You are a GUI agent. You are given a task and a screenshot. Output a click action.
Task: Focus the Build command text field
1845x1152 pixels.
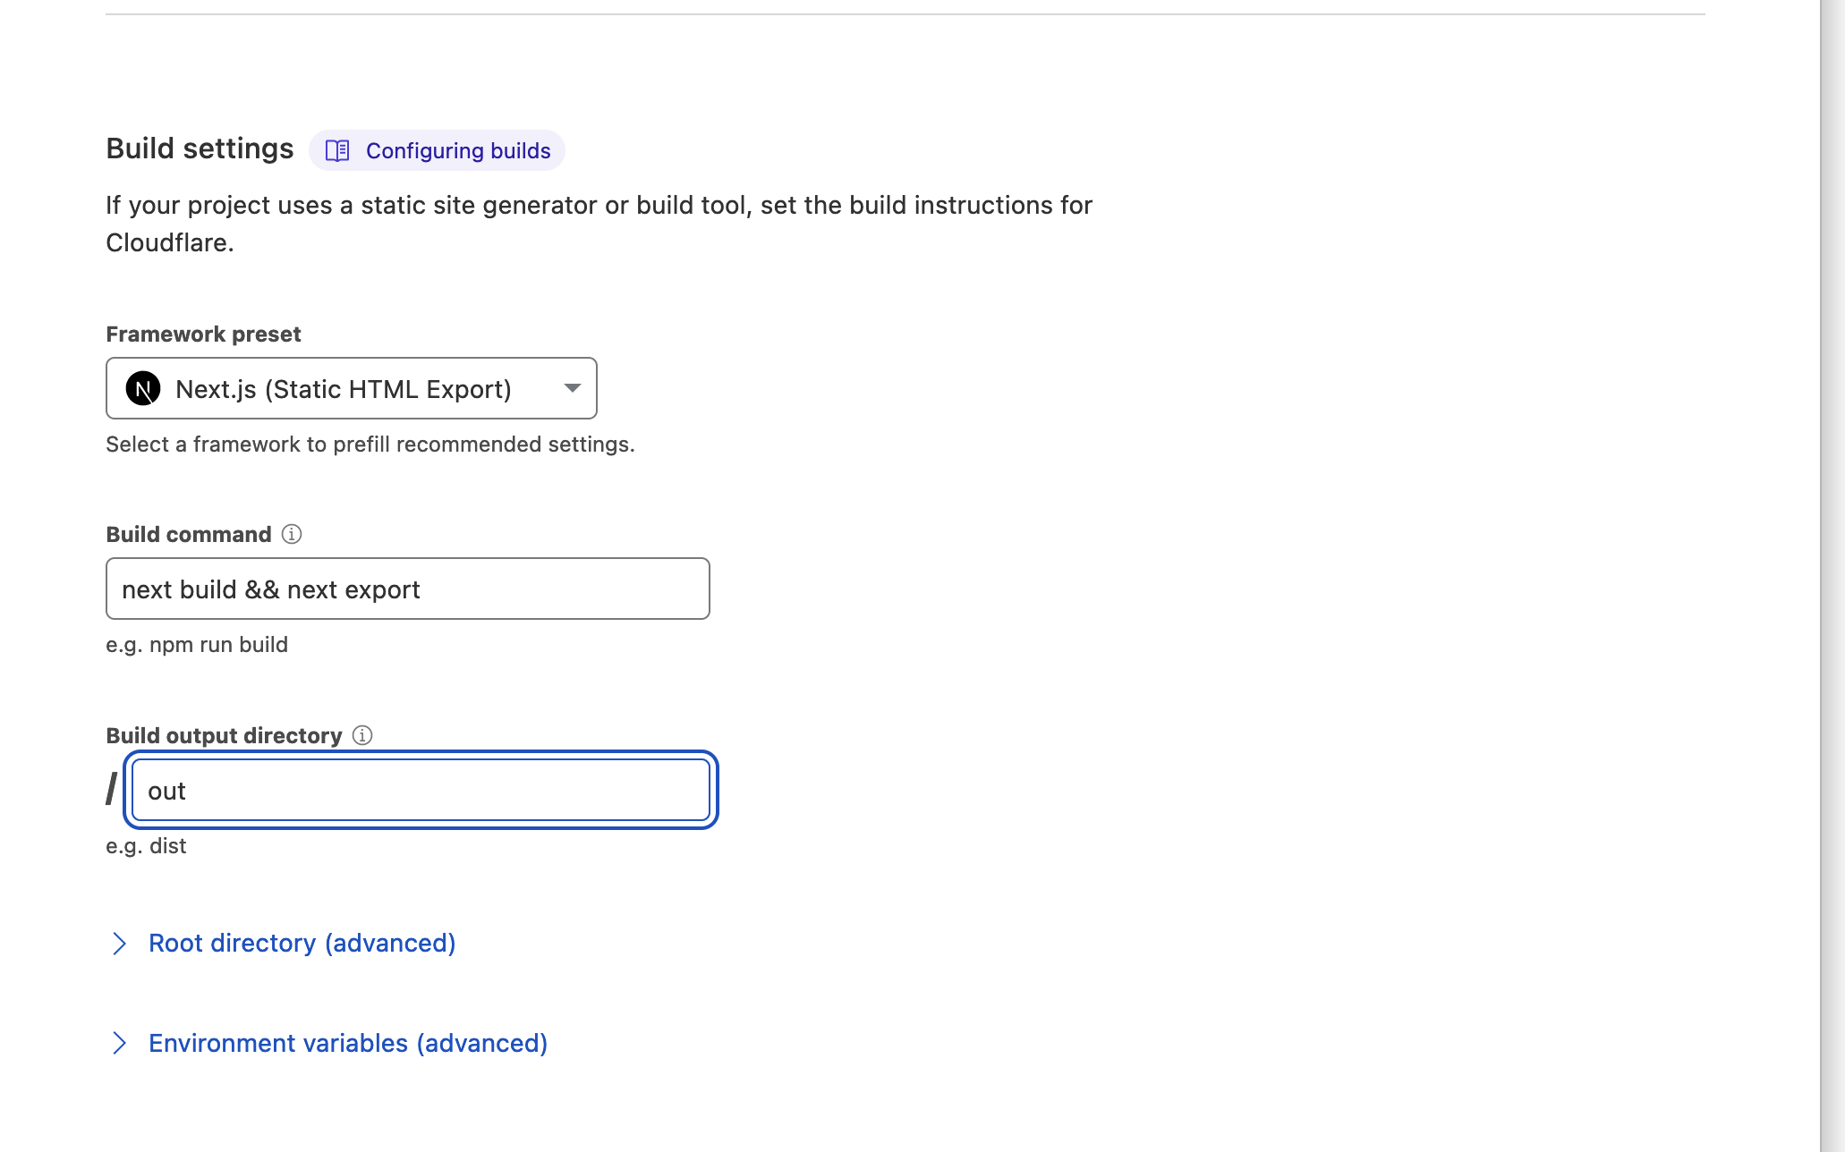(407, 589)
